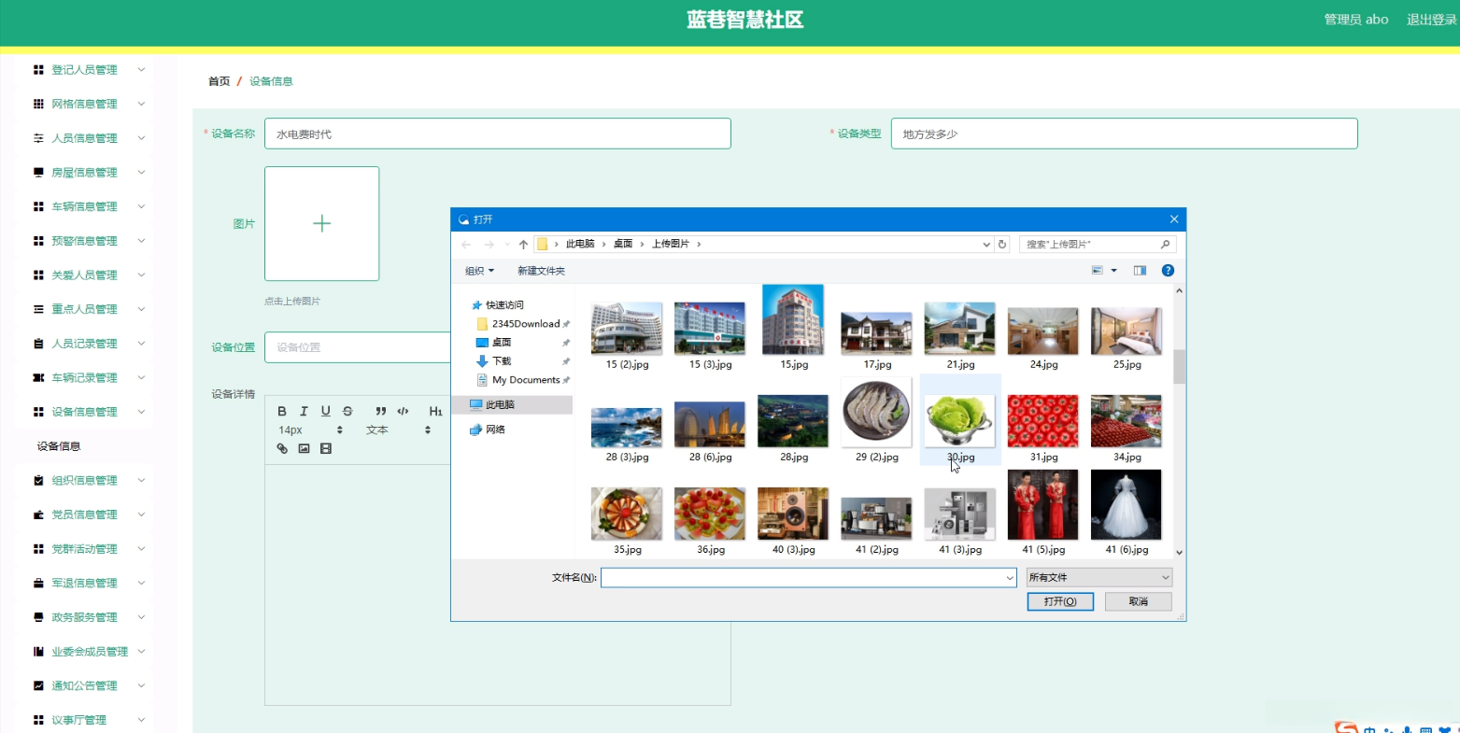This screenshot has height=733, width=1460.
Task: Select 下载 in the quick access tree
Action: (x=502, y=361)
